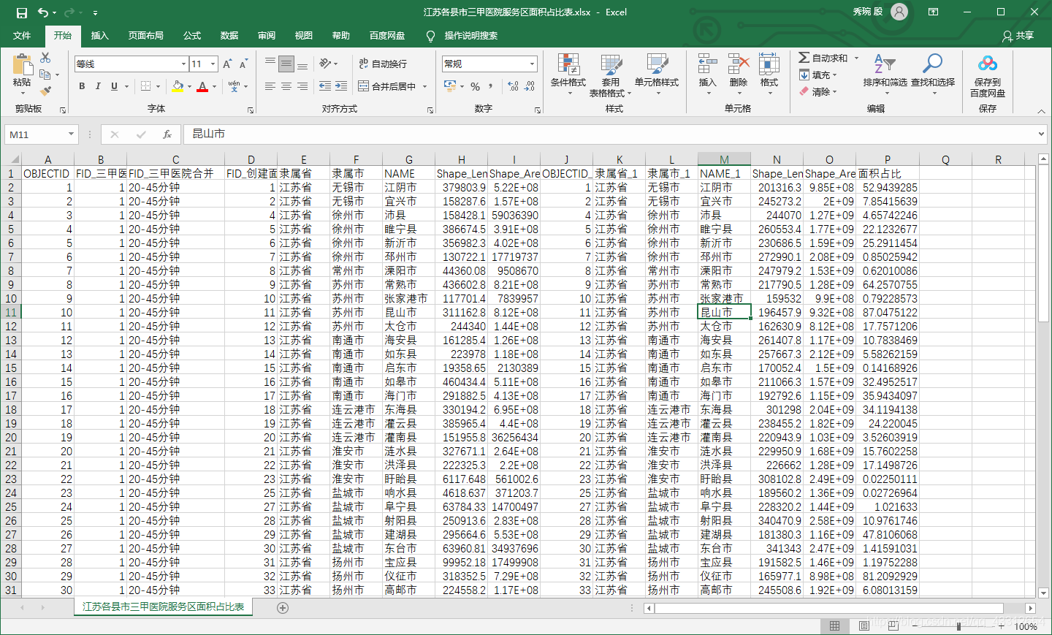Click the font color red swatch button
The width and height of the screenshot is (1052, 635).
pyautogui.click(x=202, y=86)
